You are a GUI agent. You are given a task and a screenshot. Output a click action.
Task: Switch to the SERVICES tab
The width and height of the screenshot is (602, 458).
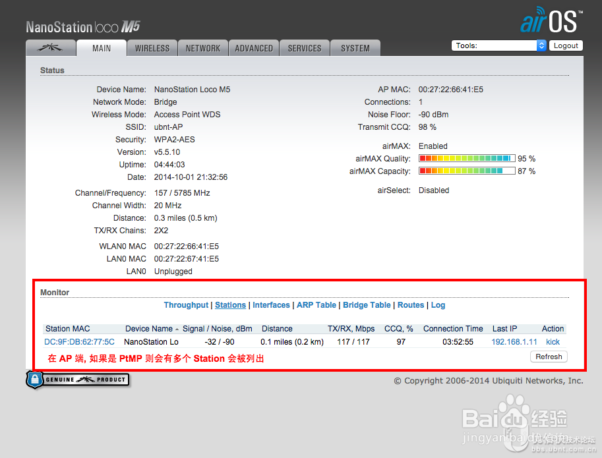[304, 47]
